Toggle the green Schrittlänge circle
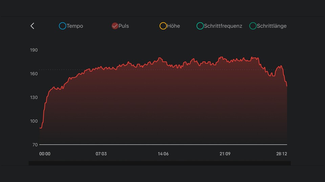The image size is (325, 182). click(x=253, y=26)
